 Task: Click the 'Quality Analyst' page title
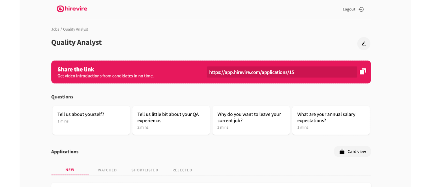pyautogui.click(x=76, y=43)
